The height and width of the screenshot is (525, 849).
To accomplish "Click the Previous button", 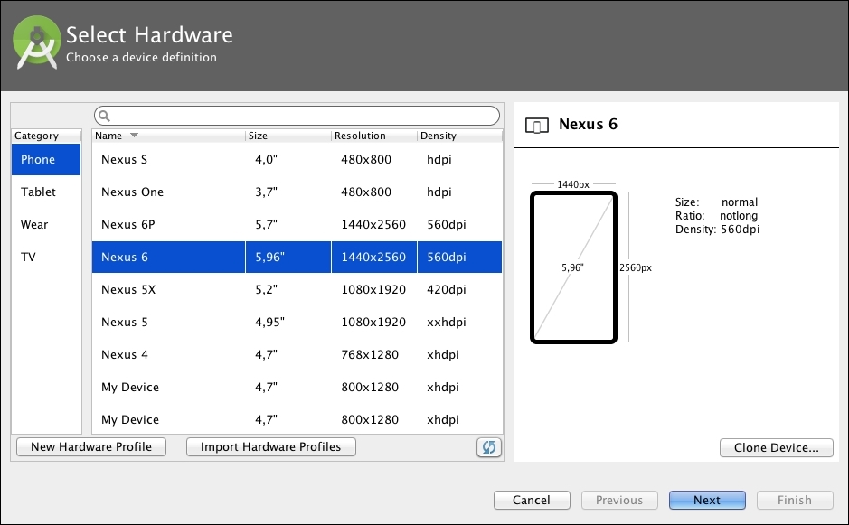I will [x=619, y=500].
